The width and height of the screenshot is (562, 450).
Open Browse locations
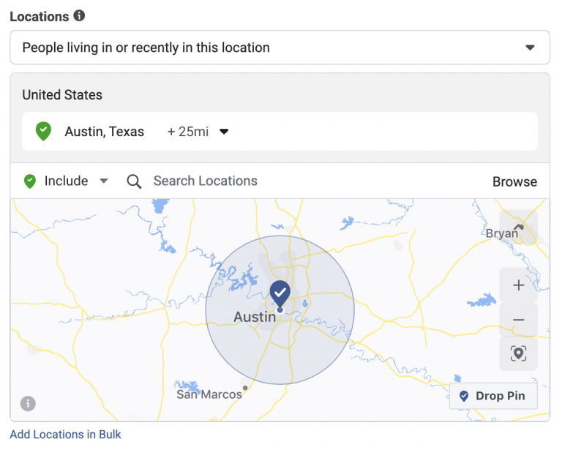[514, 181]
